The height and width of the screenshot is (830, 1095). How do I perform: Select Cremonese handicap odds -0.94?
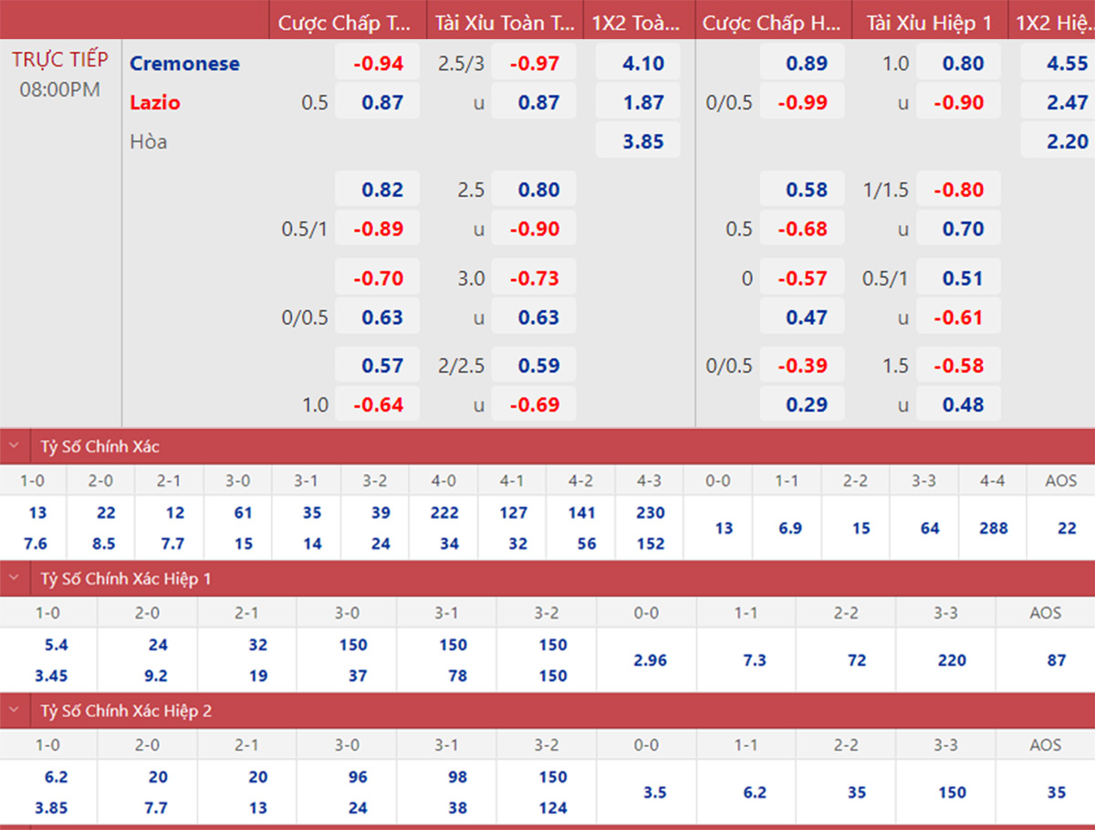coord(378,64)
